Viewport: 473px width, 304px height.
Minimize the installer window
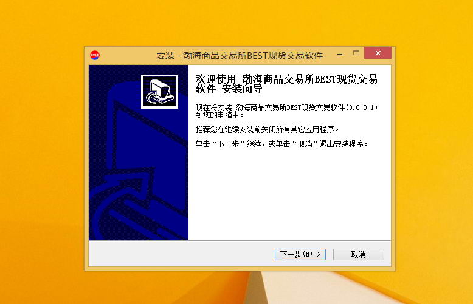tap(340, 53)
